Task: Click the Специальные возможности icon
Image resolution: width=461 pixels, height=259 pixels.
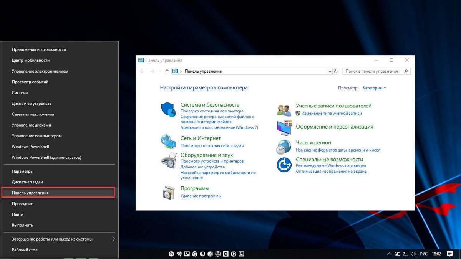Action: pyautogui.click(x=284, y=165)
